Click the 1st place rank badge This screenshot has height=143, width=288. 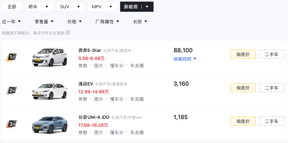click(x=11, y=57)
